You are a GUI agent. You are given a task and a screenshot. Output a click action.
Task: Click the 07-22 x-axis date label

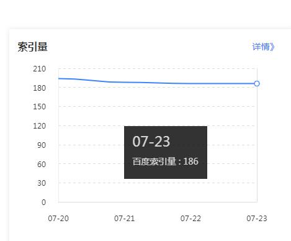click(190, 219)
